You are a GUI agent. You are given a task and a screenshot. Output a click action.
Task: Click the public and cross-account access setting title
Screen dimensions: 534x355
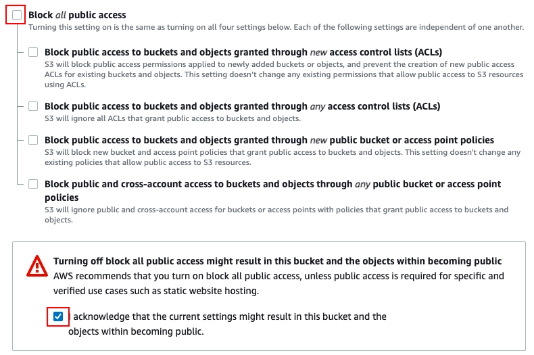click(272, 184)
